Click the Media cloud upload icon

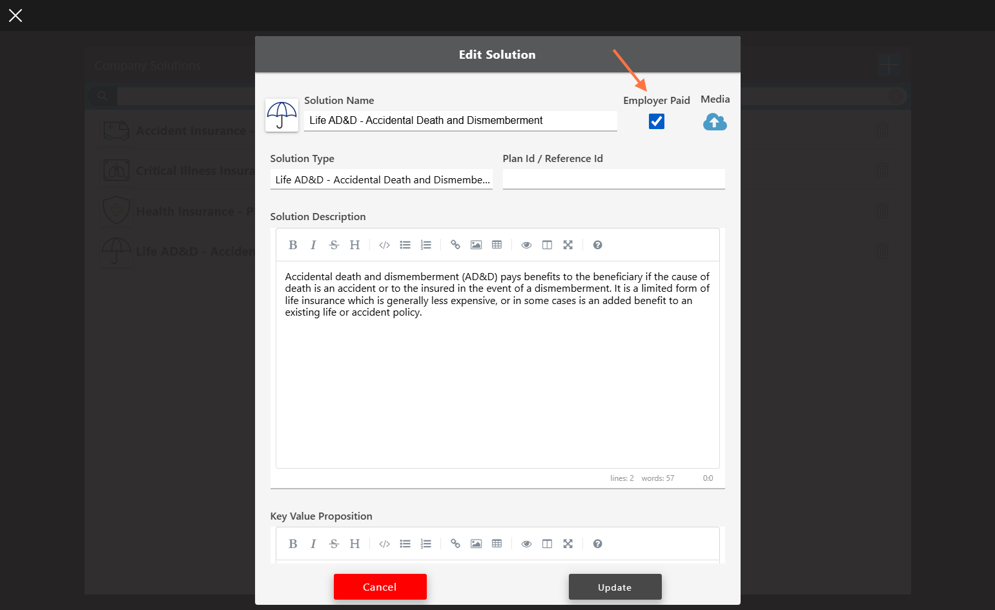pyautogui.click(x=715, y=121)
